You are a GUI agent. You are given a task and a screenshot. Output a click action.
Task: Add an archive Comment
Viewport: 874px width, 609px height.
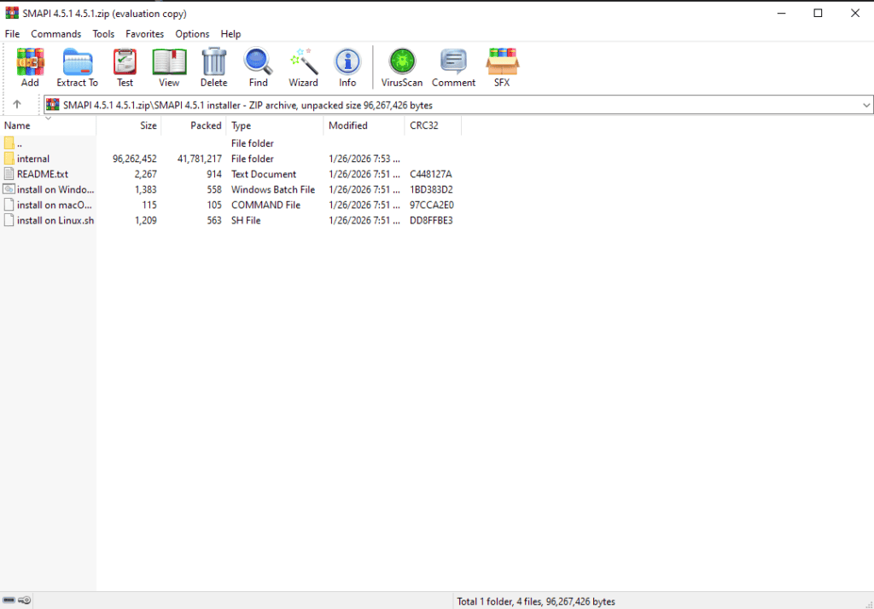453,67
